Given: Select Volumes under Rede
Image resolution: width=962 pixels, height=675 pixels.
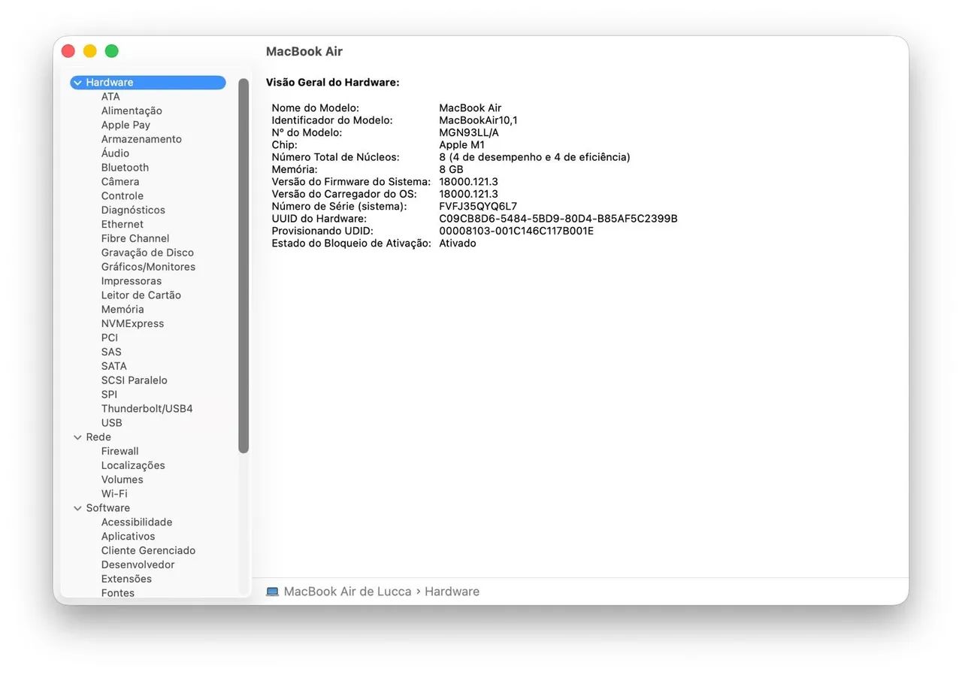Looking at the screenshot, I should click(123, 480).
